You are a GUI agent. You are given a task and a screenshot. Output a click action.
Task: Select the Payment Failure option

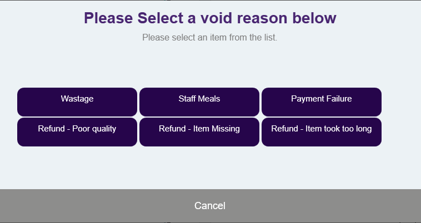coord(322,102)
